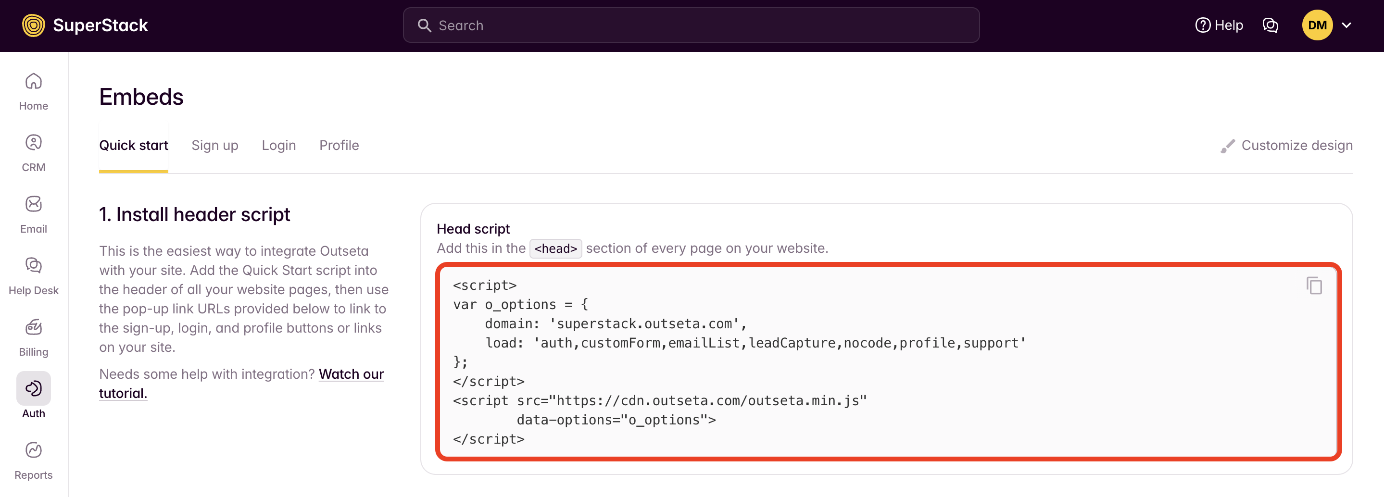Open the Home section in sidebar

coord(33,91)
